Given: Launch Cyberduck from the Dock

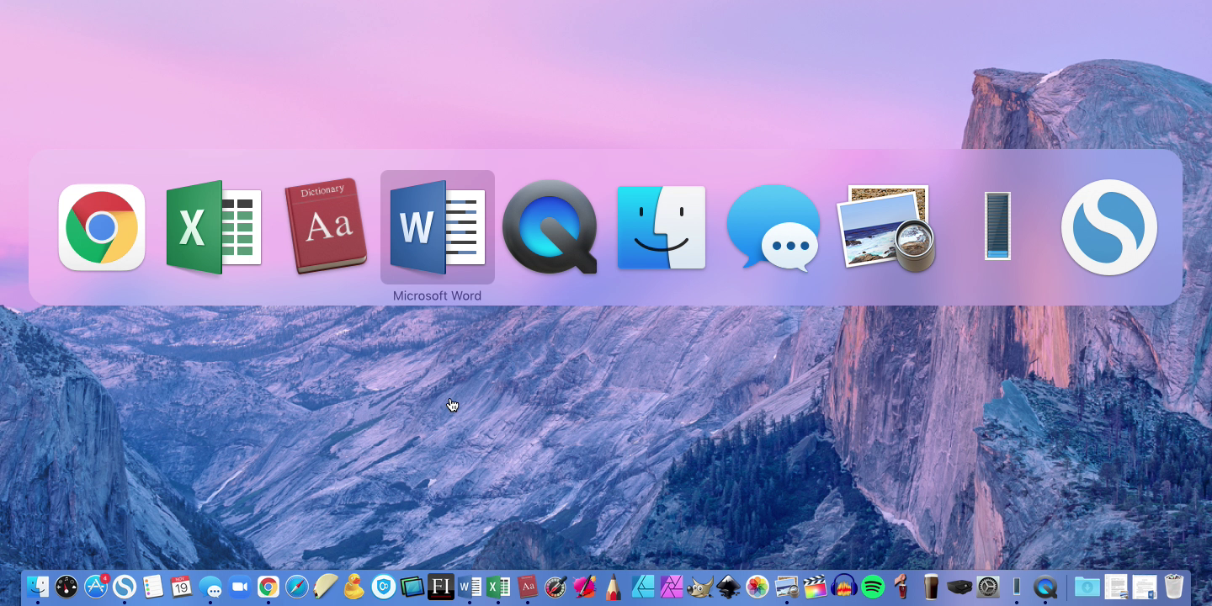Looking at the screenshot, I should click(x=355, y=587).
